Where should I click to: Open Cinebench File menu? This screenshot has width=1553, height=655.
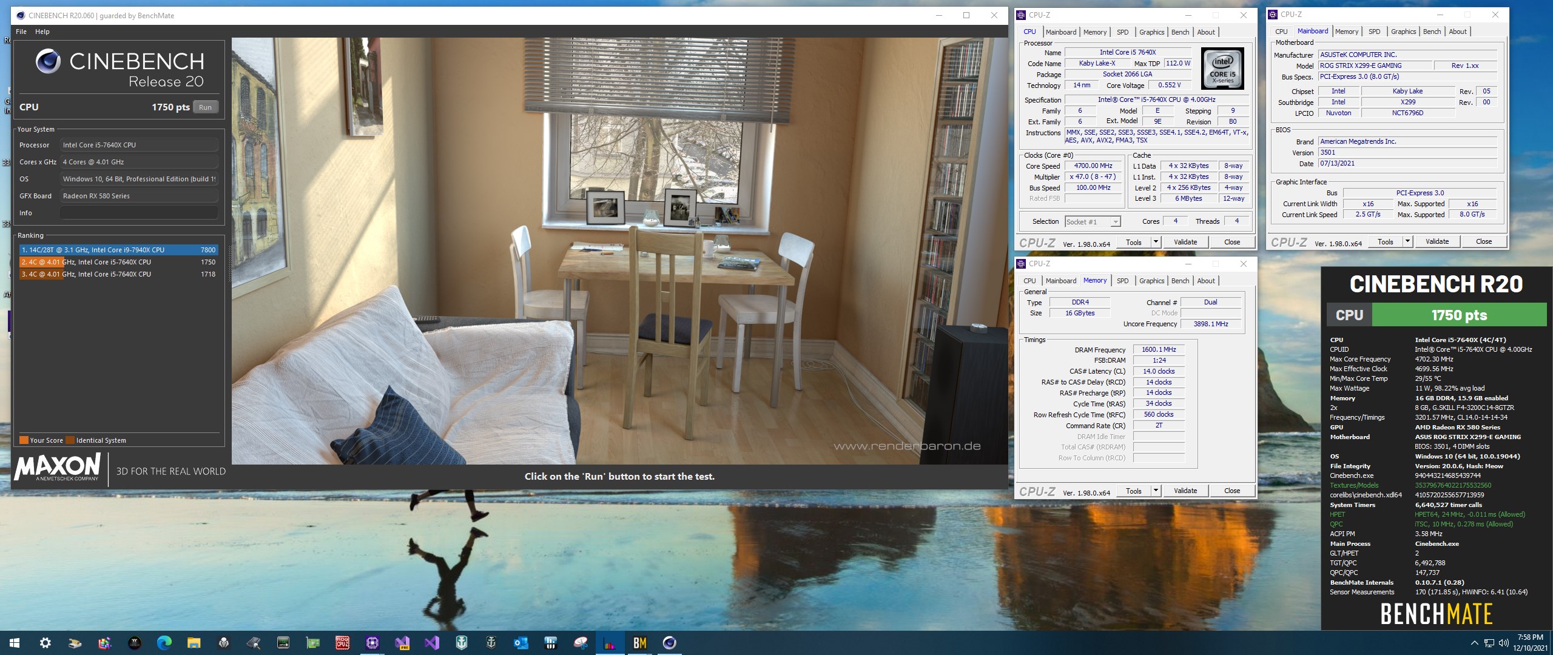[x=21, y=32]
